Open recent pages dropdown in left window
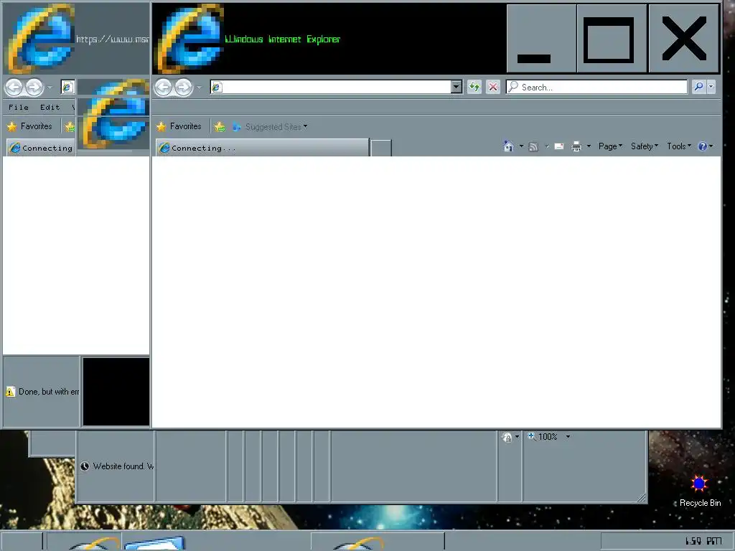The width and height of the screenshot is (735, 551). tap(50, 88)
